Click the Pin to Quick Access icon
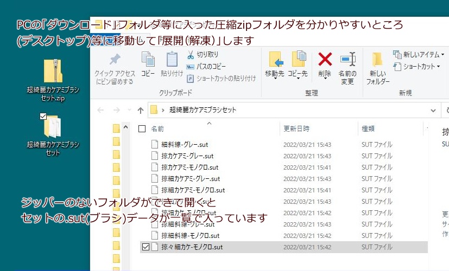 click(x=115, y=60)
